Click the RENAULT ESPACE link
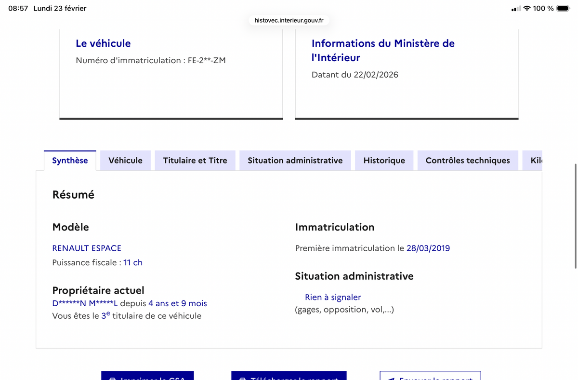The height and width of the screenshot is (380, 578). pyautogui.click(x=87, y=248)
